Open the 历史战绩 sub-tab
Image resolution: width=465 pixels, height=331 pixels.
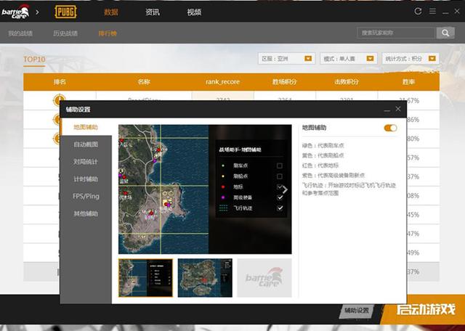[x=65, y=33]
